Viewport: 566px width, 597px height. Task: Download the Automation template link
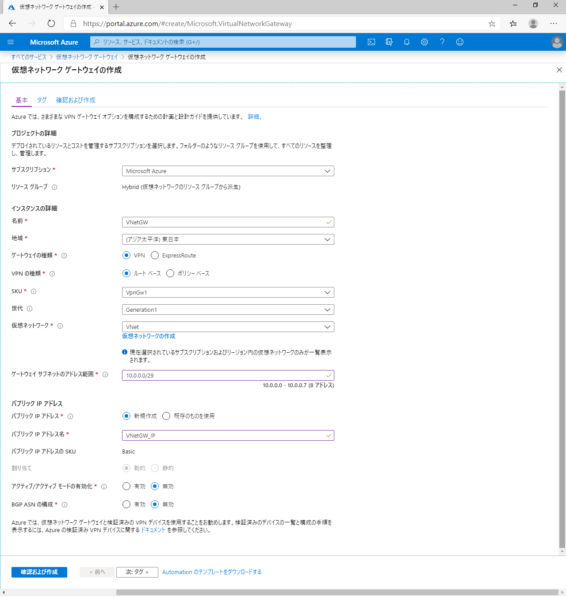click(x=212, y=572)
